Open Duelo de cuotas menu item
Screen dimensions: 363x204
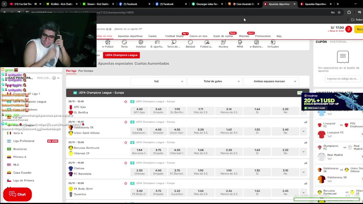[x=223, y=36]
